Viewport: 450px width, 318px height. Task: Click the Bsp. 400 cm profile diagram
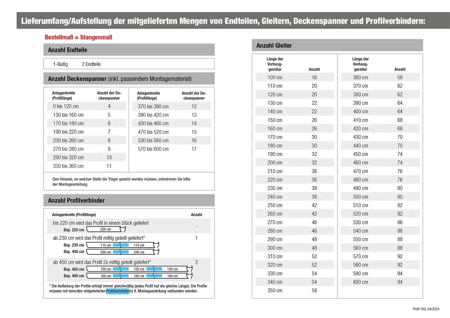tap(122, 252)
